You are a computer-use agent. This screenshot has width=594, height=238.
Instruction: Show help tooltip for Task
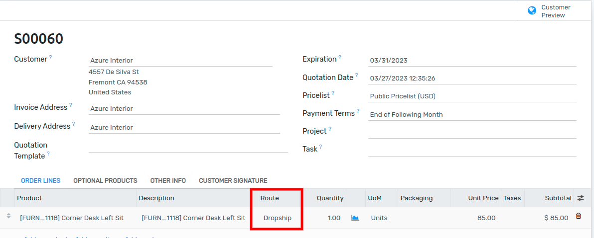tap(320, 147)
